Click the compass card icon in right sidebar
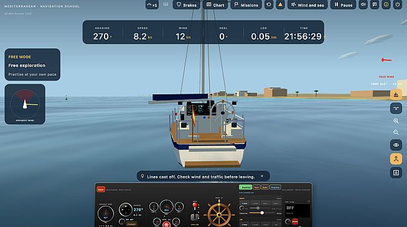Screen dimensions: 407x227 tap(396, 172)
